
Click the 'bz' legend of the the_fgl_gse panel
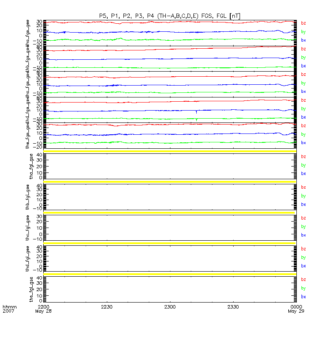pyautogui.click(x=303, y=280)
